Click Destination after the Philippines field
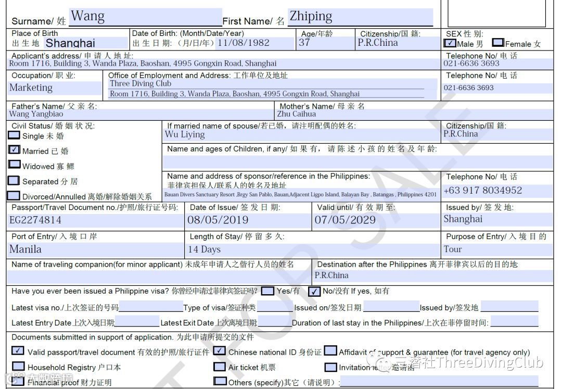562x389 pixels. [433, 275]
